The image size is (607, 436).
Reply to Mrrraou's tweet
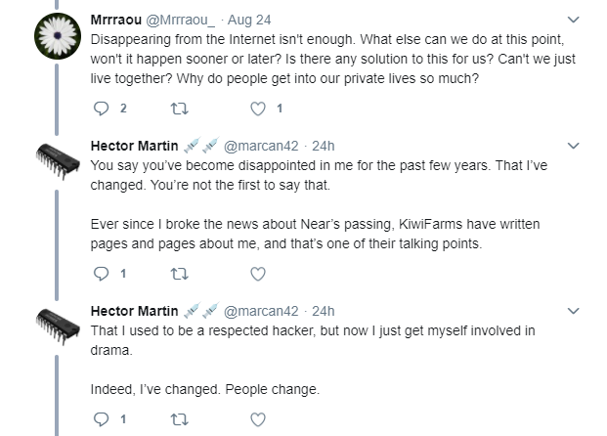coord(102,109)
